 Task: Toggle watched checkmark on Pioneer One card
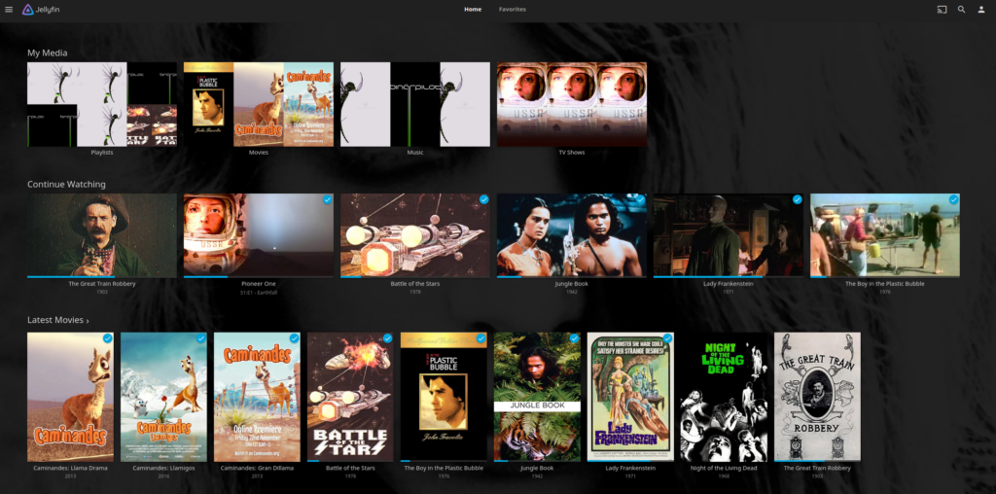click(x=327, y=199)
